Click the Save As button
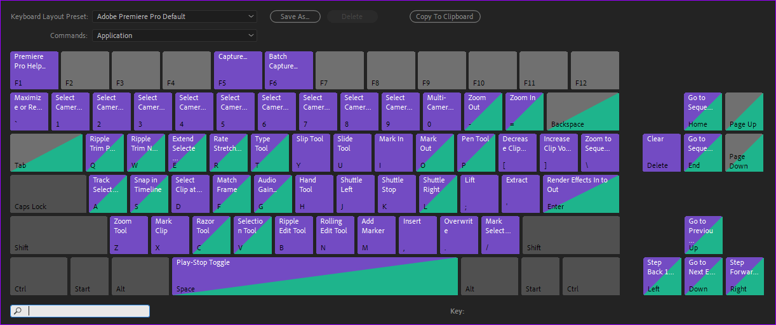This screenshot has width=776, height=325. point(295,16)
